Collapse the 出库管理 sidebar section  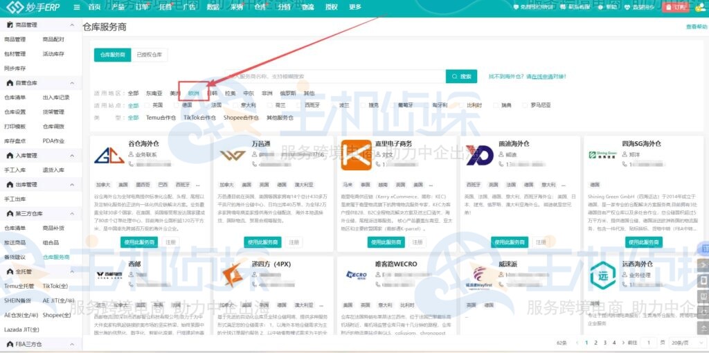pos(72,184)
